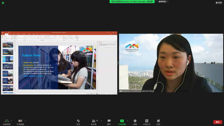224x126 pixels.
Task: Open the Breakout Rooms grid icon
Action: click(147, 121)
